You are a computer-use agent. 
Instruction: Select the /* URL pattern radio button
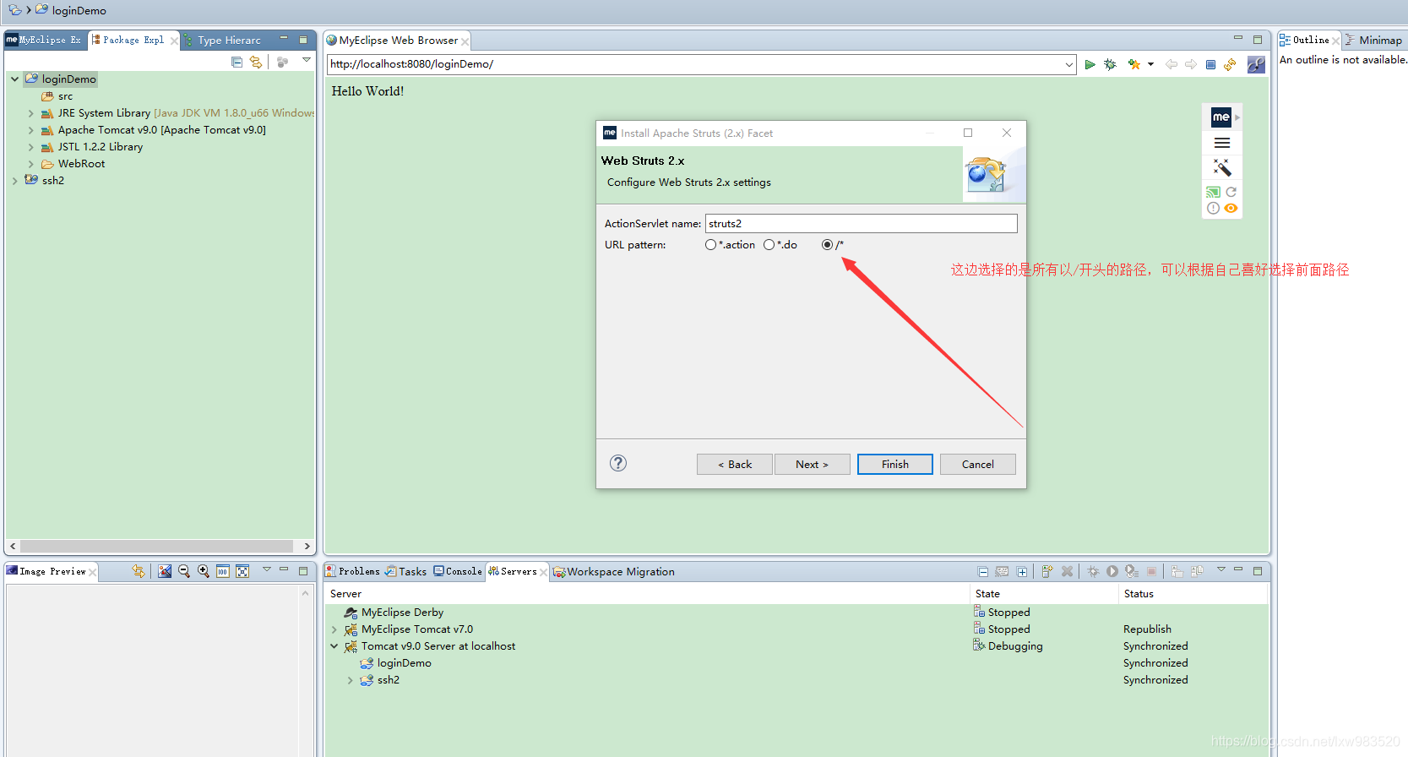[827, 245]
